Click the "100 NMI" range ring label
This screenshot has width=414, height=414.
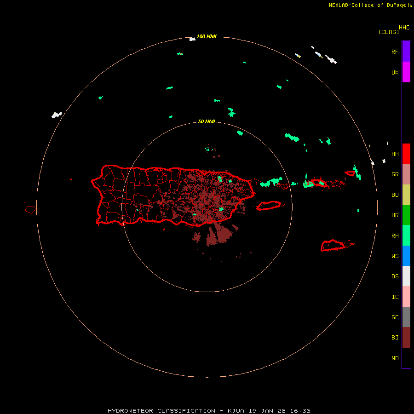click(x=207, y=36)
